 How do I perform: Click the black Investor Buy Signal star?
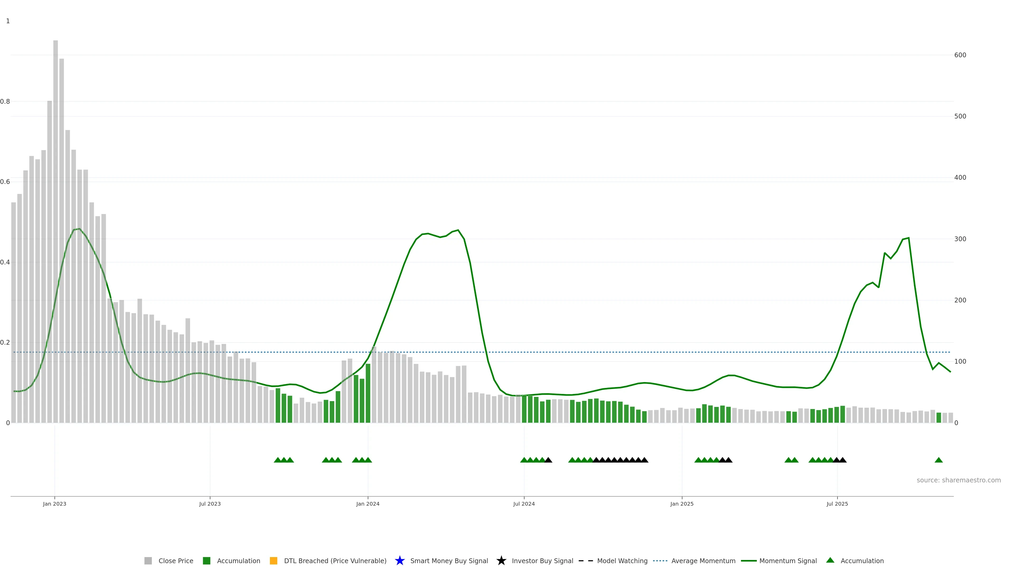pos(501,560)
